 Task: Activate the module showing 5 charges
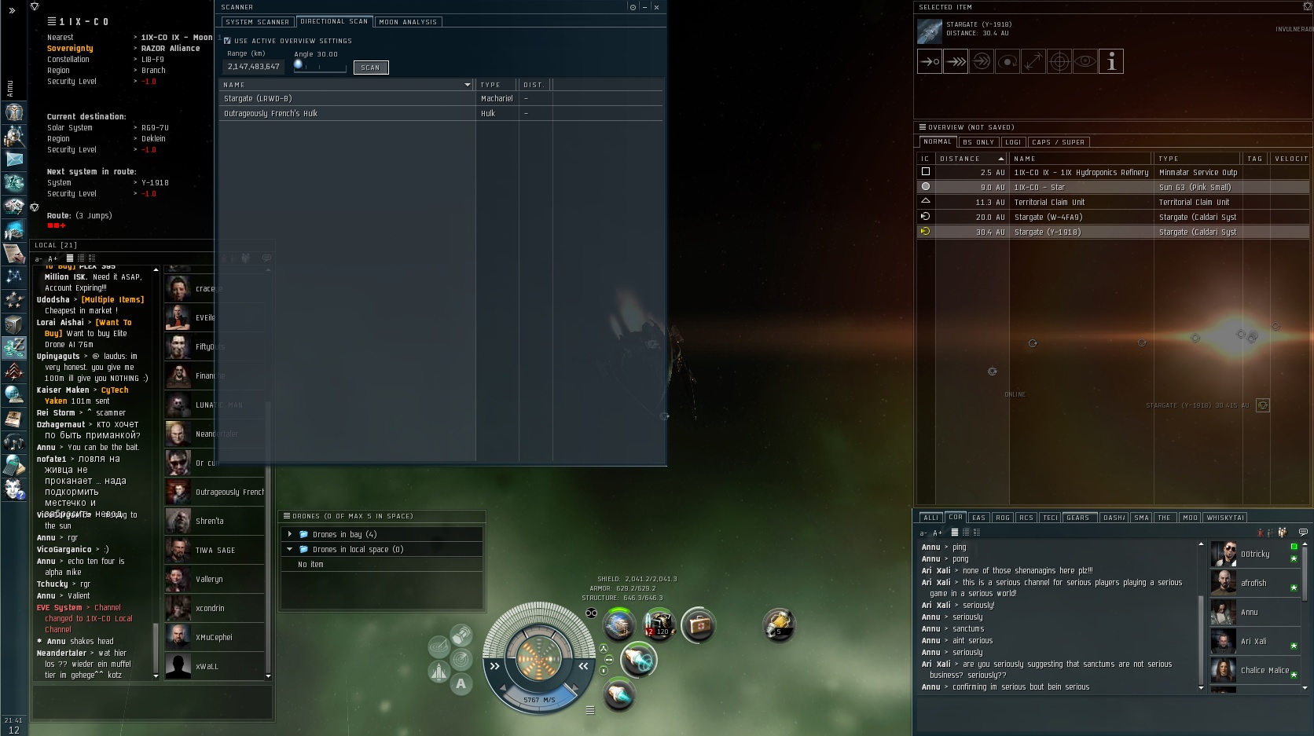tap(779, 624)
